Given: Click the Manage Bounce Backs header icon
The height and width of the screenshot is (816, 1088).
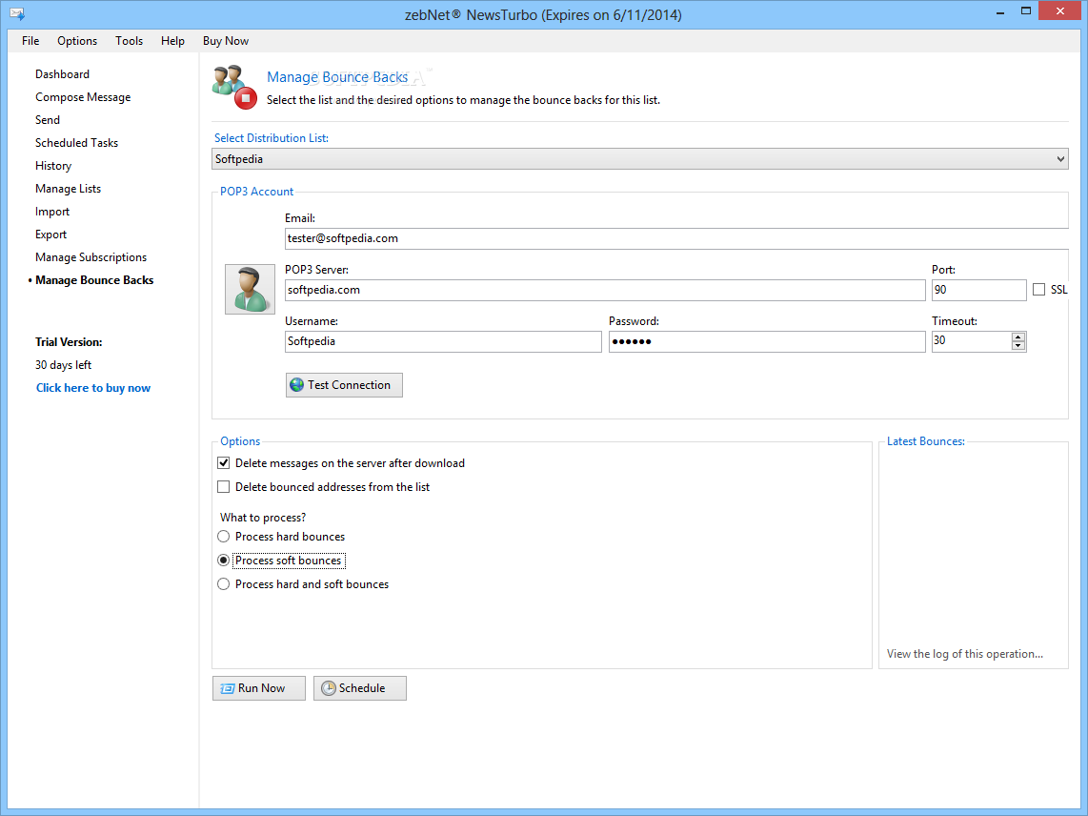Looking at the screenshot, I should pos(234,88).
